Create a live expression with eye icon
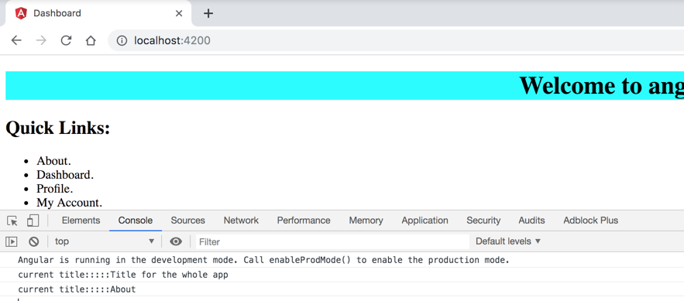Screen dimensions: 684x301 [x=176, y=241]
